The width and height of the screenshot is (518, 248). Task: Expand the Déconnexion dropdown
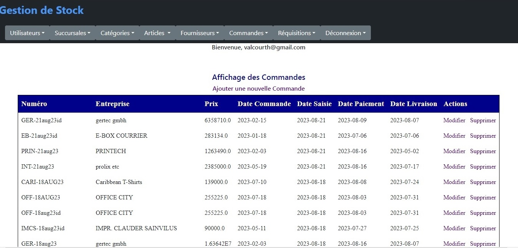click(x=345, y=33)
